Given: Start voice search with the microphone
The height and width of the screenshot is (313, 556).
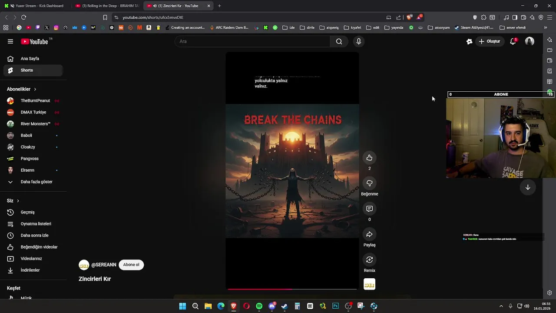Looking at the screenshot, I should click(x=358, y=41).
